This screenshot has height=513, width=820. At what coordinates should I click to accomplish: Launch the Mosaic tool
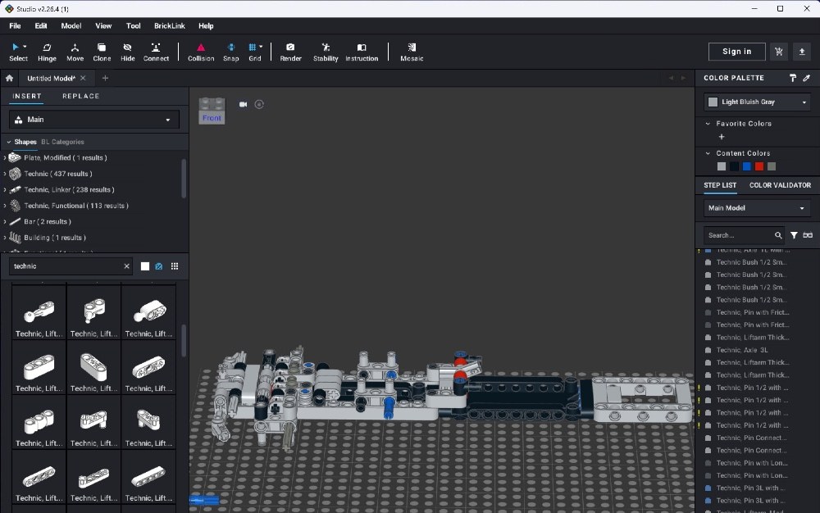pyautogui.click(x=412, y=52)
